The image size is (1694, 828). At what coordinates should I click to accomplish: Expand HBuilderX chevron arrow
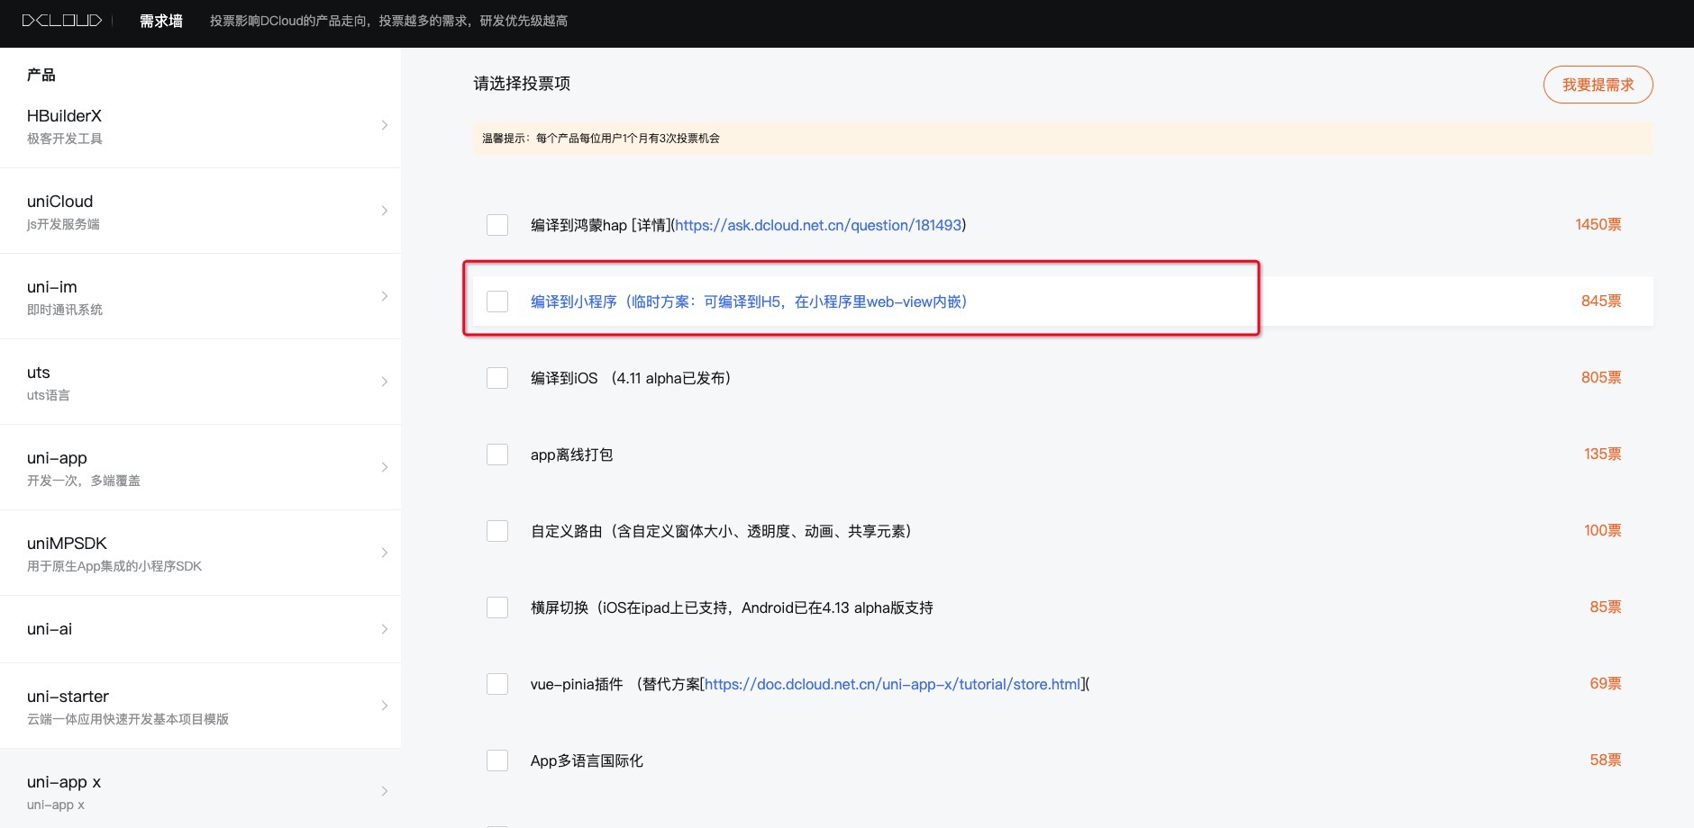coord(385,125)
